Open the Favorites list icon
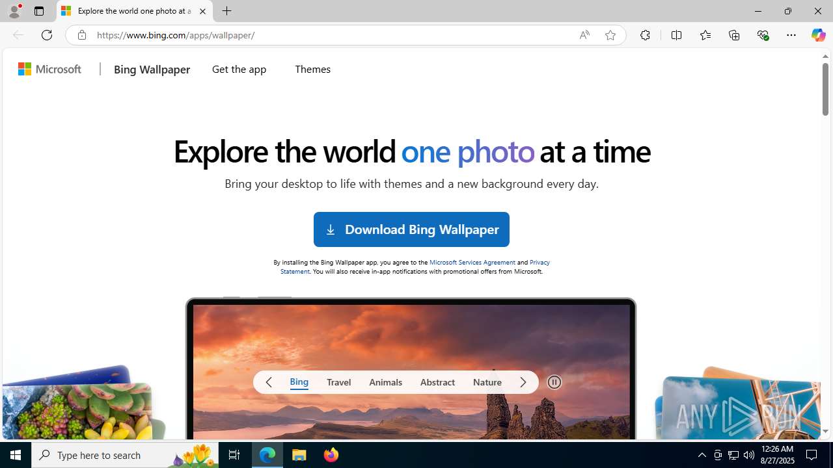Screen dimensions: 833x468 click(705, 35)
